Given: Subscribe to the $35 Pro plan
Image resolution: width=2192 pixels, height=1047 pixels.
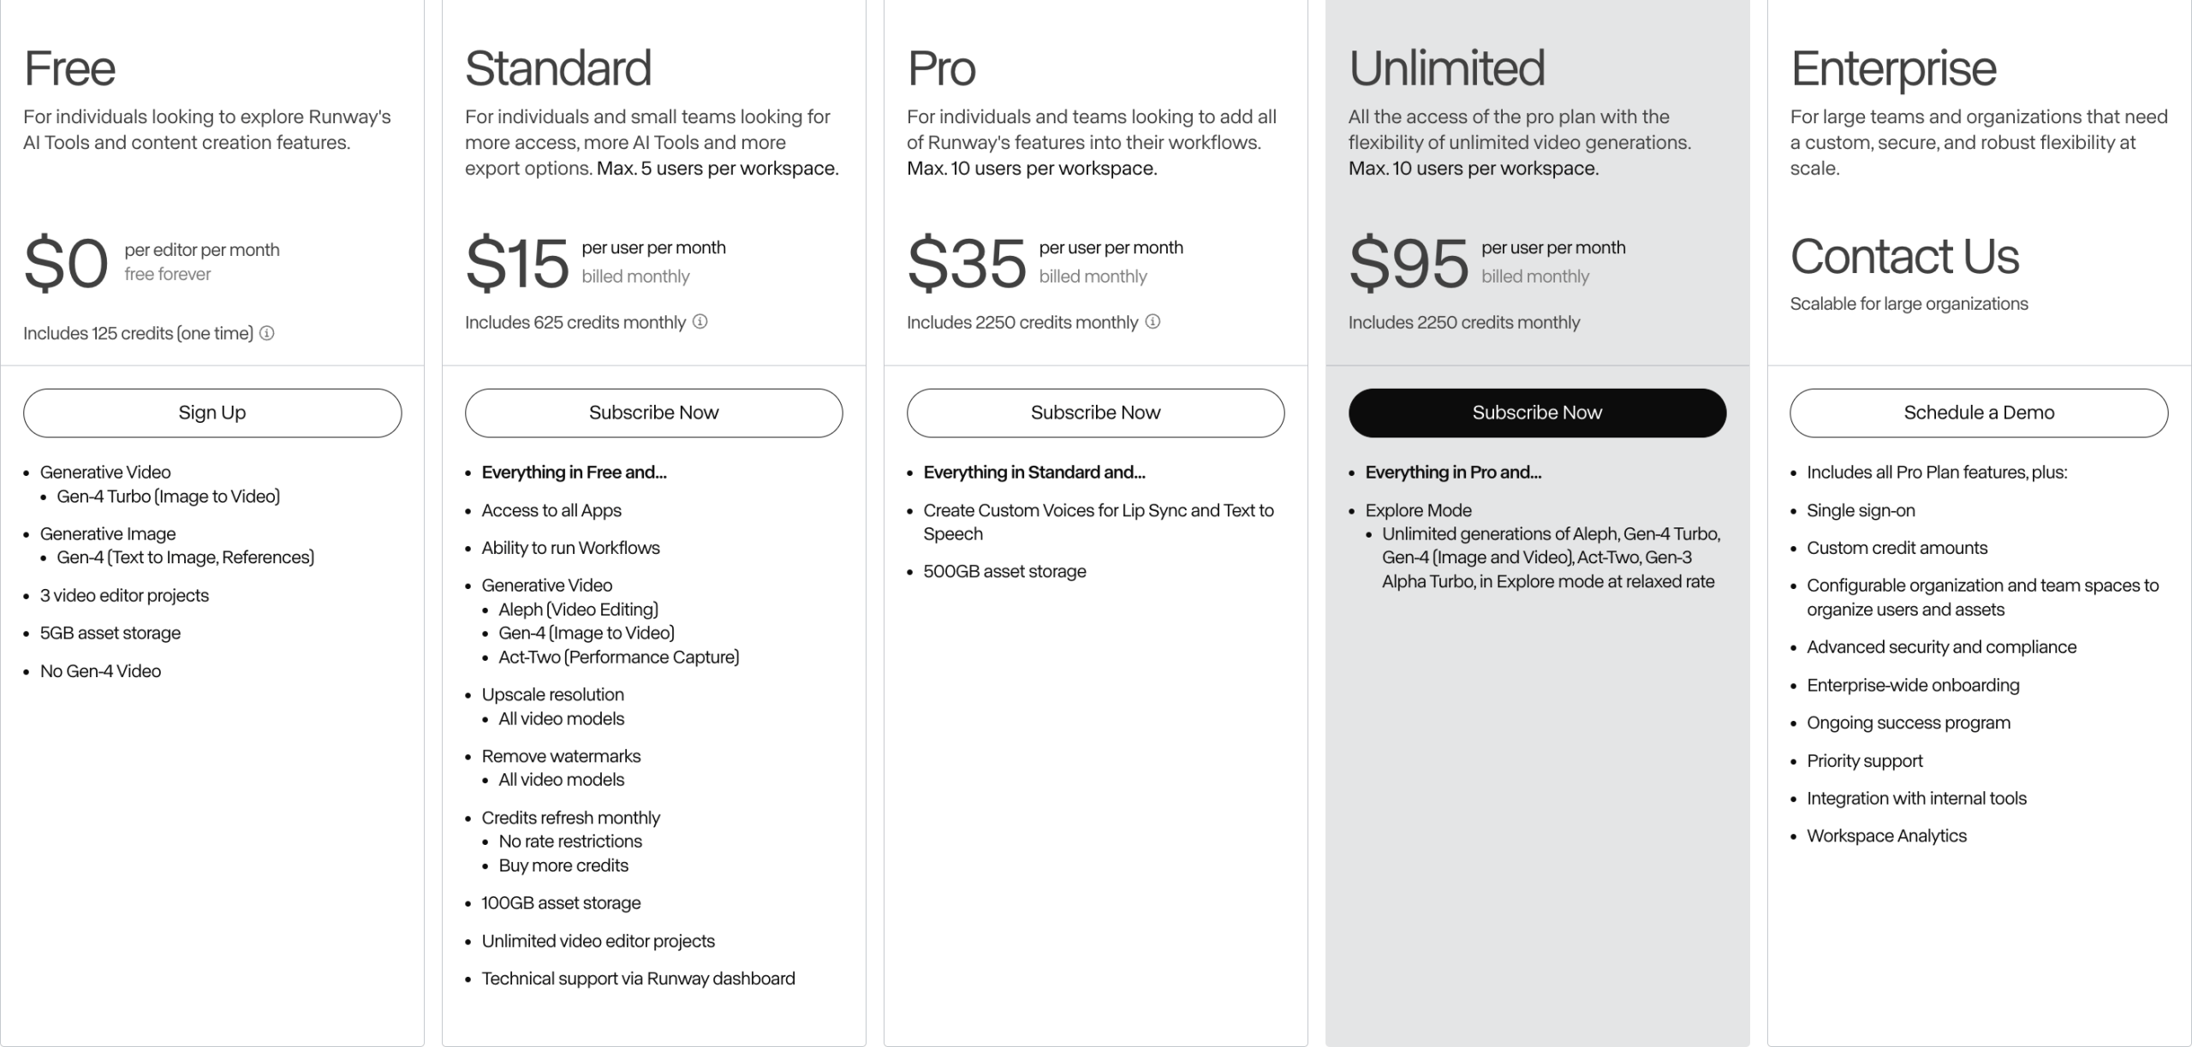Looking at the screenshot, I should [x=1095, y=413].
